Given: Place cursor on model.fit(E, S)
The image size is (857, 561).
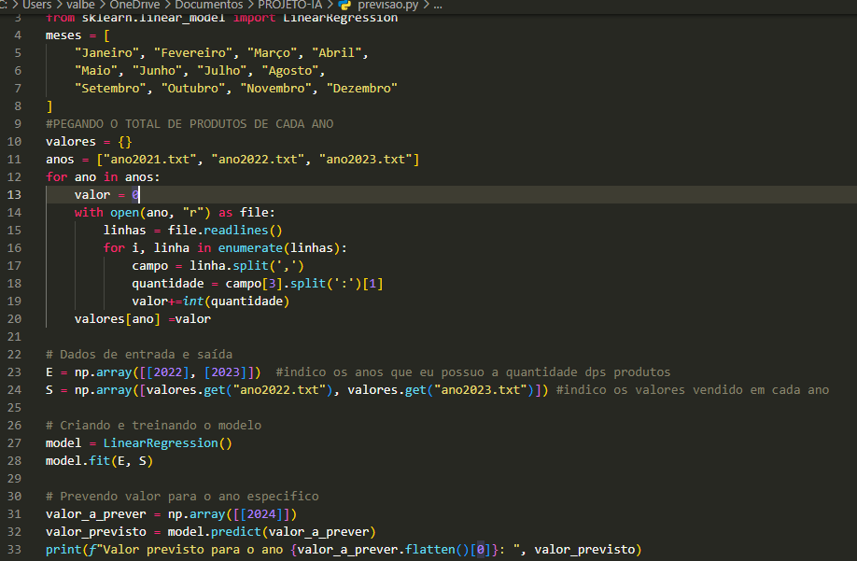Looking at the screenshot, I should pyautogui.click(x=99, y=461).
